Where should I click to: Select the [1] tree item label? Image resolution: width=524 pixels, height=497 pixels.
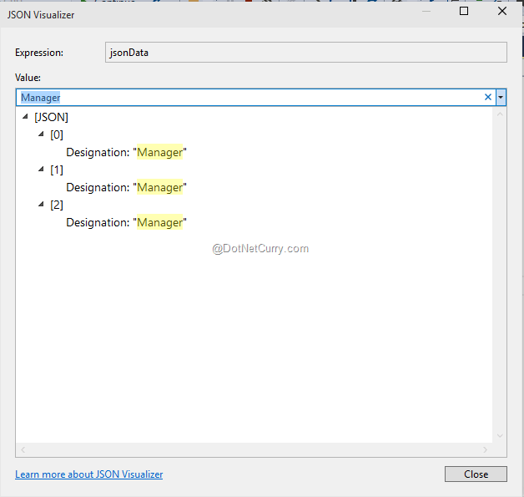pyautogui.click(x=57, y=170)
